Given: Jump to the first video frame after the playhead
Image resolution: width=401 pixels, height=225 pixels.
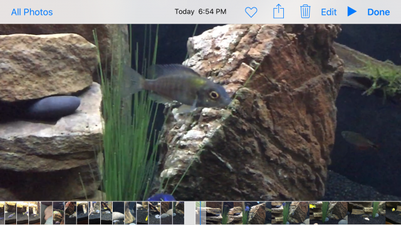Looking at the screenshot, I should [x=226, y=213].
